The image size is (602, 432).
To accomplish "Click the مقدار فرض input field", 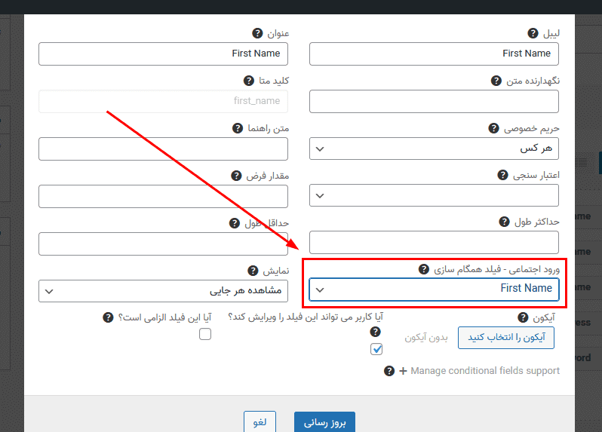I will (163, 197).
